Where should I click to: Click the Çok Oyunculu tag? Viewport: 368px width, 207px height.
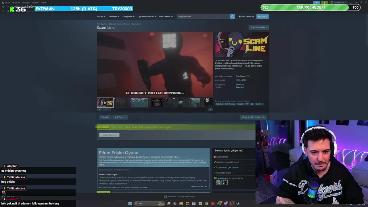point(230,104)
